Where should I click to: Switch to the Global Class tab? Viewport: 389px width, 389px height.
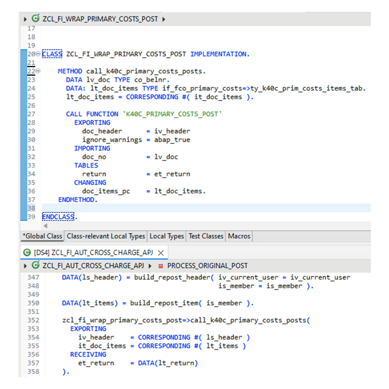coord(42,236)
